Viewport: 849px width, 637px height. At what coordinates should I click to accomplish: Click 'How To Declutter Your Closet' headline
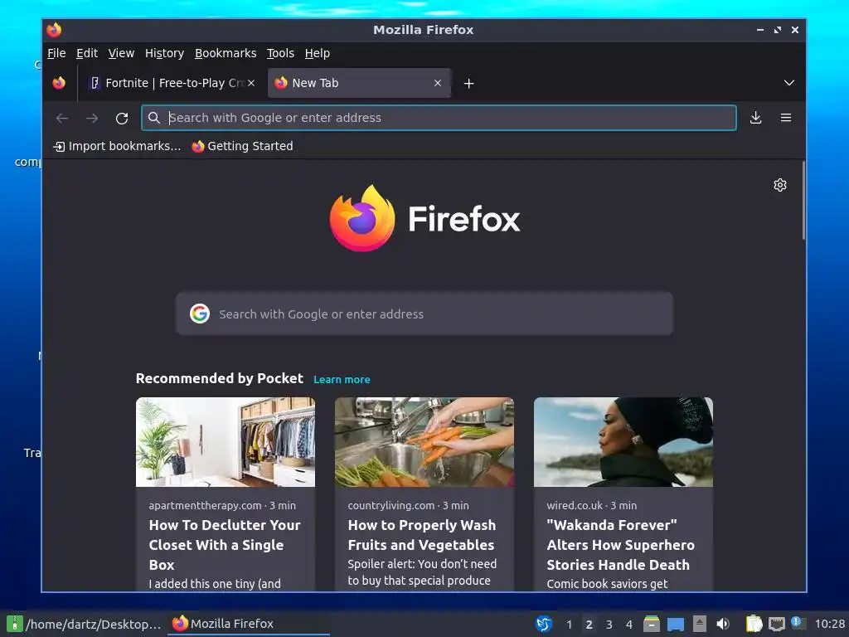click(x=224, y=545)
